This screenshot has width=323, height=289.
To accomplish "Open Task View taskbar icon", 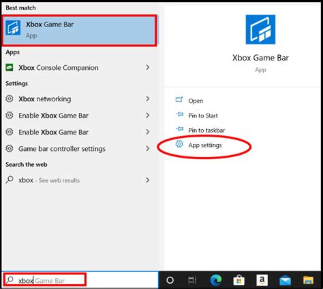I will click(x=192, y=280).
